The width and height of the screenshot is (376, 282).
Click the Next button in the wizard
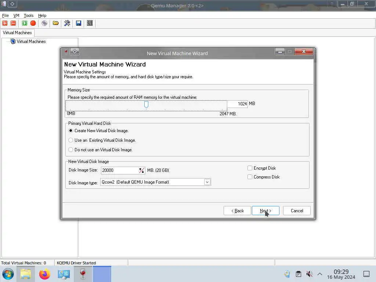tap(265, 211)
